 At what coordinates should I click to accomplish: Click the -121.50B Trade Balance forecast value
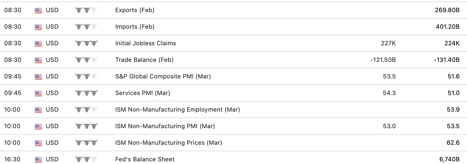(x=383, y=60)
